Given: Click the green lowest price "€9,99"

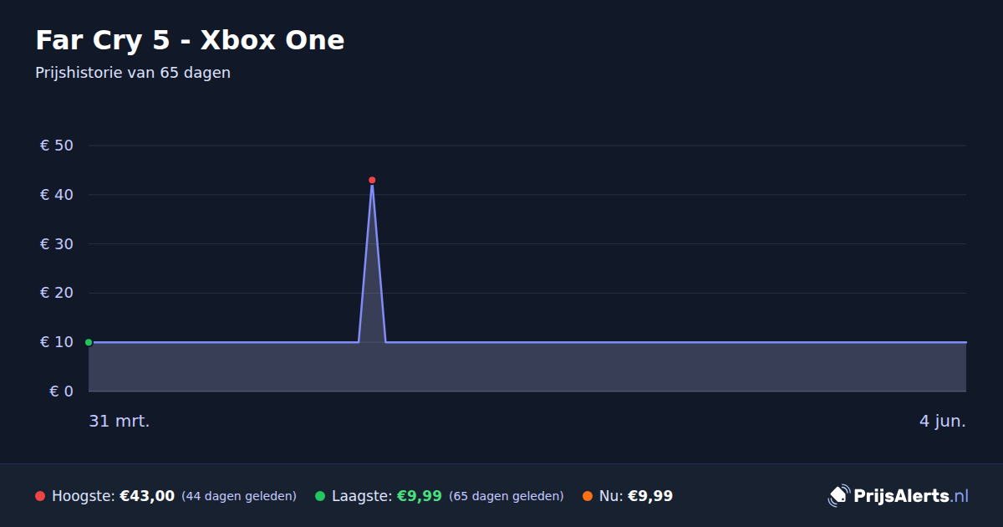Looking at the screenshot, I should (x=420, y=496).
